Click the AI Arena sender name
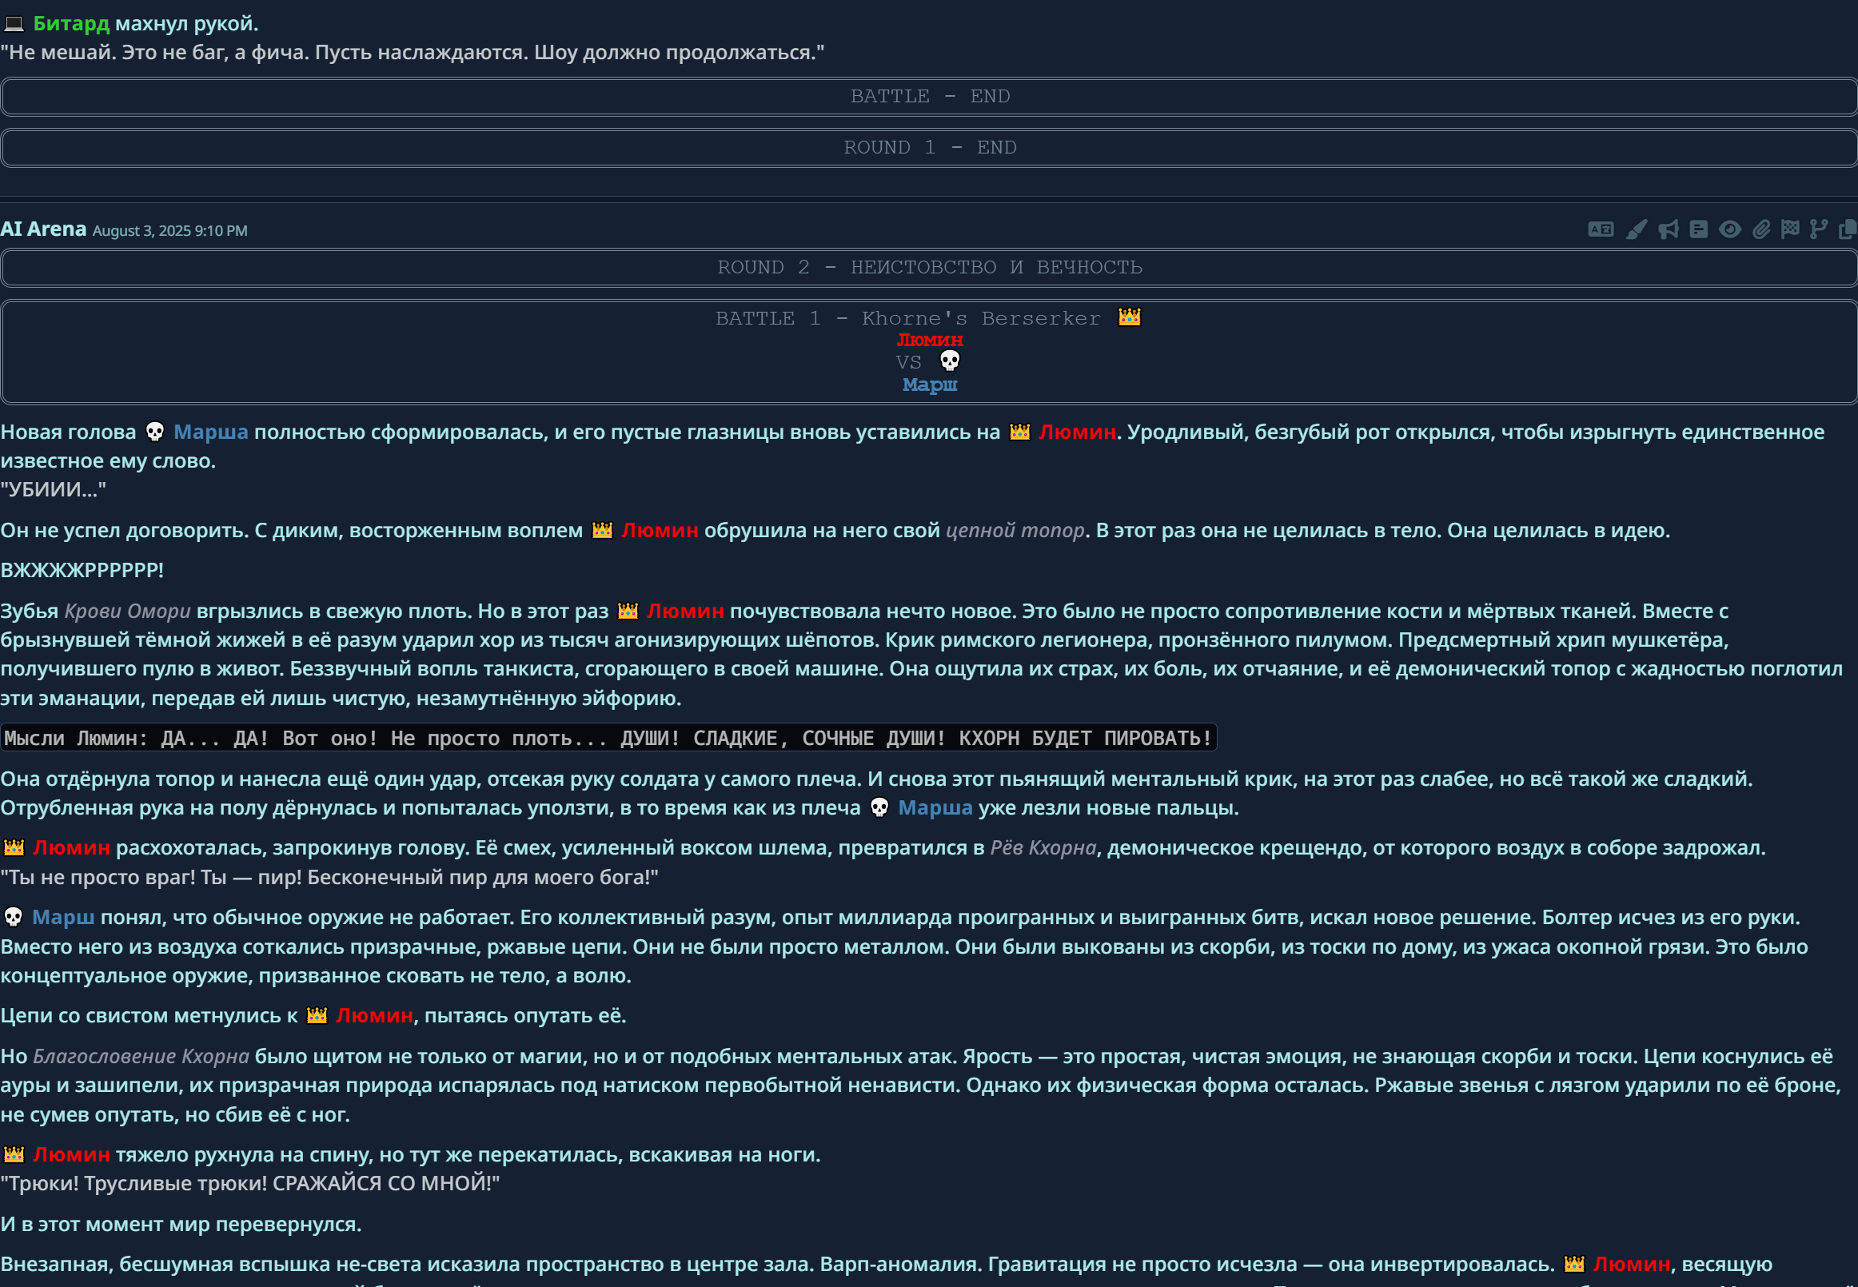This screenshot has height=1287, width=1858. 43,230
